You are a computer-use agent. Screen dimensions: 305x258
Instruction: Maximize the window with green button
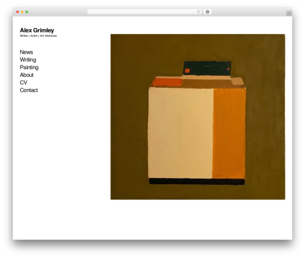coord(27,12)
